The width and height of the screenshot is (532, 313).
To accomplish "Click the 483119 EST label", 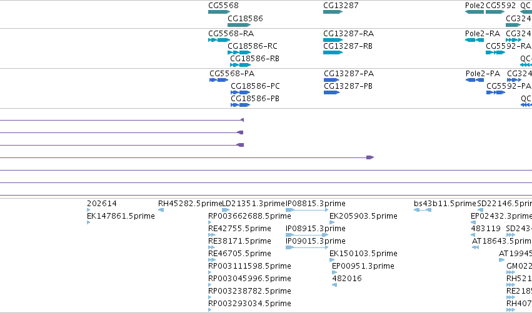I will coord(486,229).
